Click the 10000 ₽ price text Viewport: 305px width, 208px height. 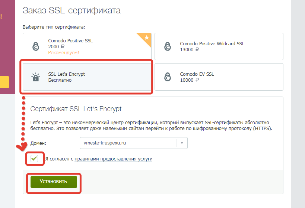point(189,80)
